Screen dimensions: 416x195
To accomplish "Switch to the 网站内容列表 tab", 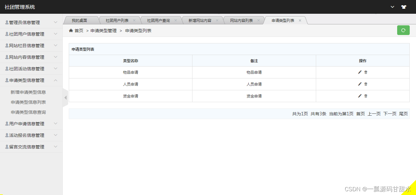I will 241,20.
